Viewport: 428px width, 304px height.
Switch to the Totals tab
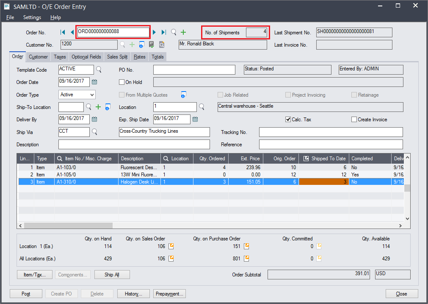[157, 56]
